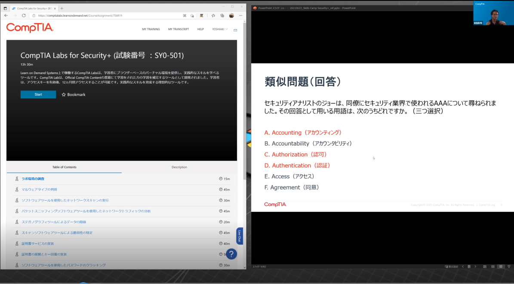Click the CompTIA logo on the slide
Viewport: 514px width, 284px height.
click(275, 205)
